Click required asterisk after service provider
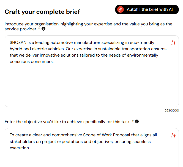The width and height of the screenshot is (183, 167). click(39, 28)
